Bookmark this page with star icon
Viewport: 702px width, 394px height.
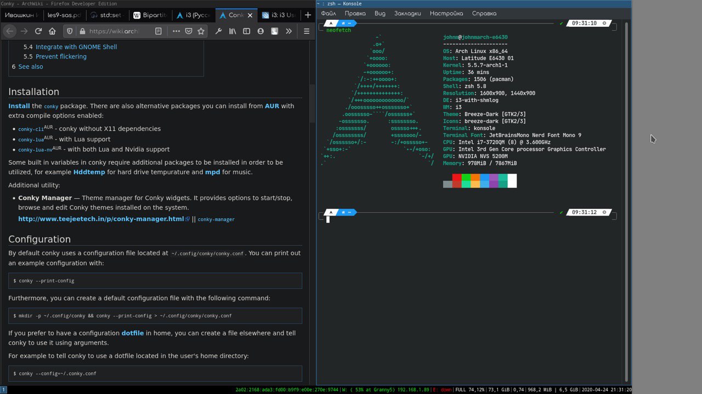201,31
